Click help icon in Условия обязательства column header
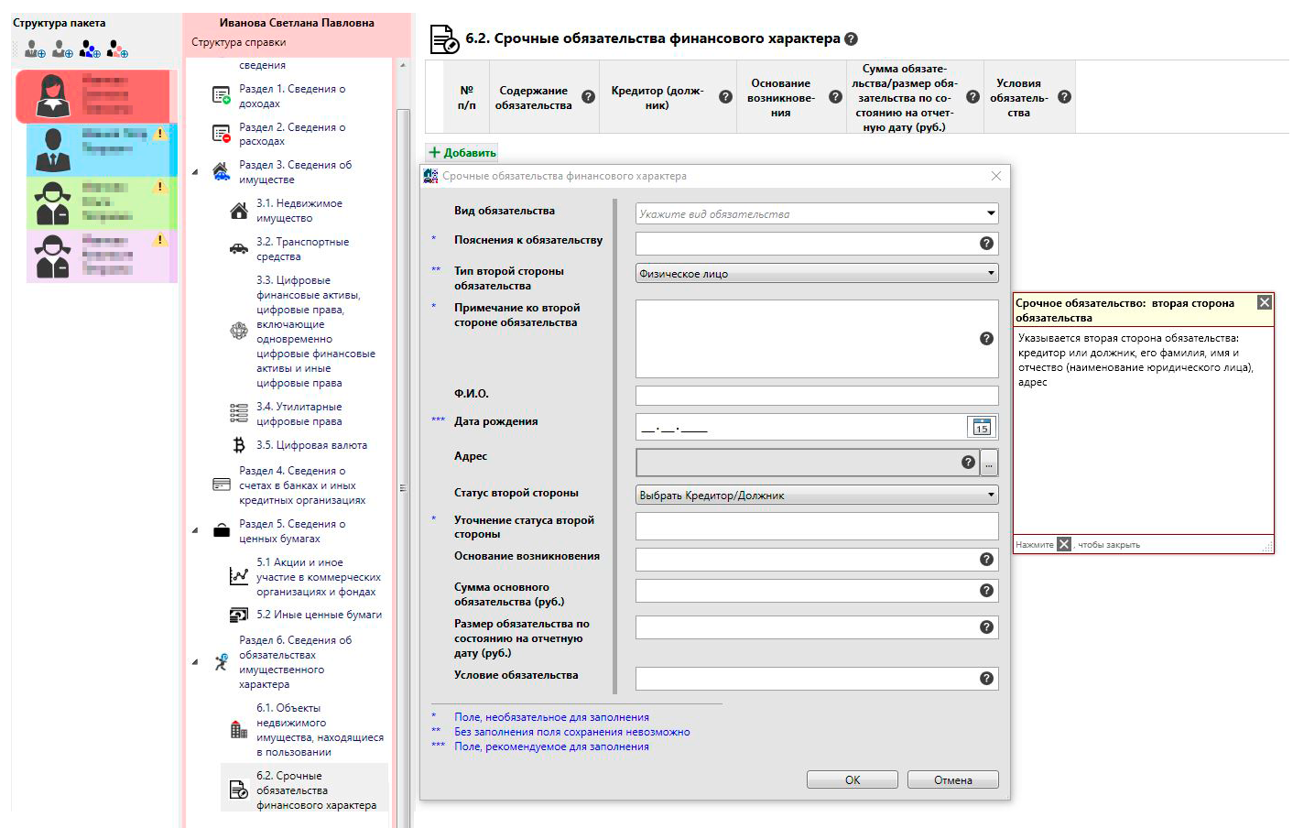Screen dimensions: 1293x828 [x=1064, y=96]
